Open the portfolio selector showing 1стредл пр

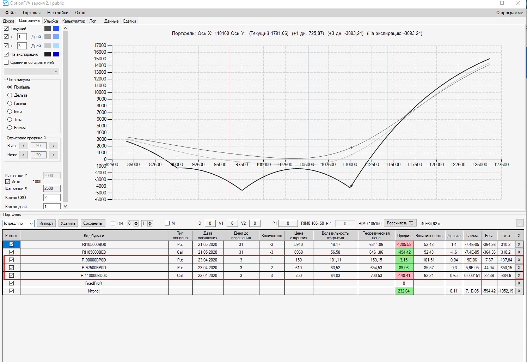tap(18, 223)
